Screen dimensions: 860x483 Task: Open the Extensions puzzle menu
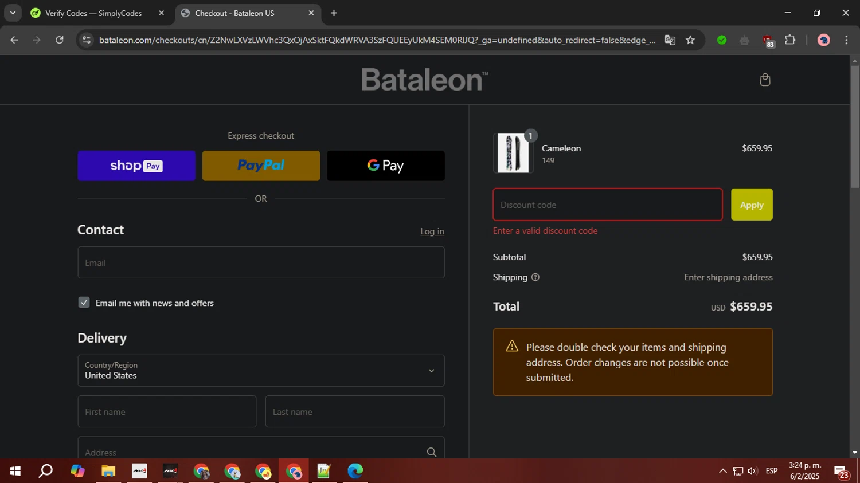[x=790, y=40]
